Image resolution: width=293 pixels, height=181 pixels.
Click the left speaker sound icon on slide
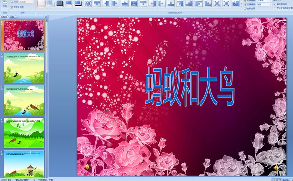[x=87, y=167]
